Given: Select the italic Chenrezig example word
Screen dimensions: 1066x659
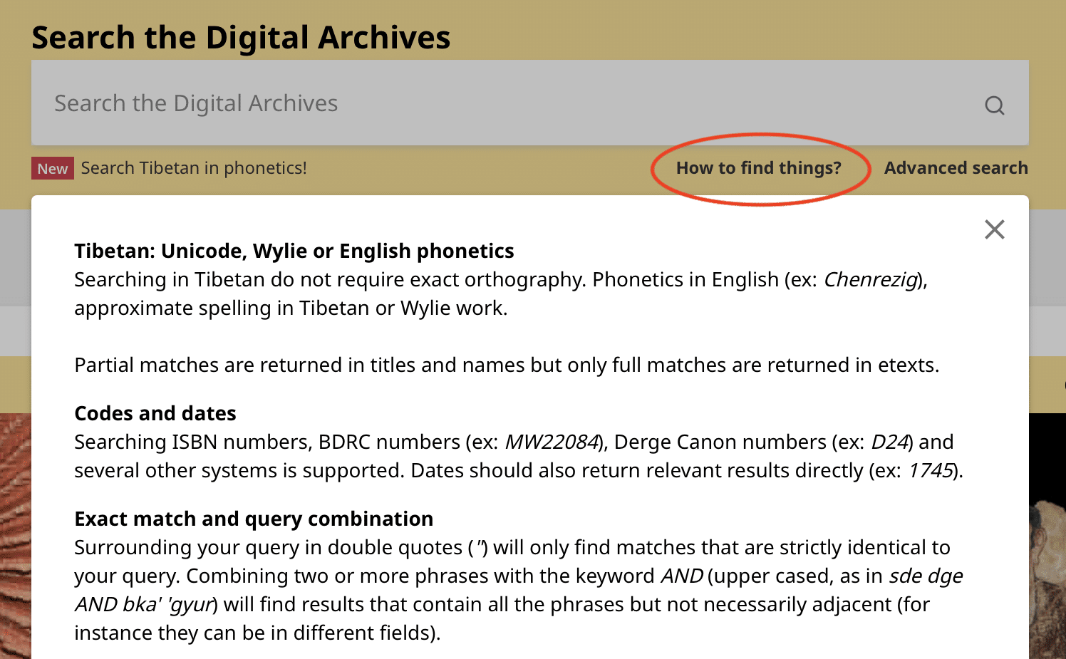Looking at the screenshot, I should click(x=870, y=280).
